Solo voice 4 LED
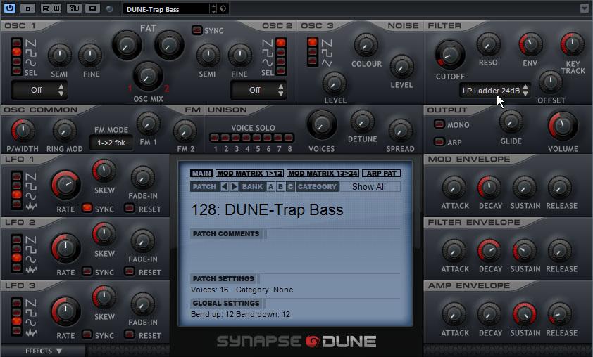 246,137
